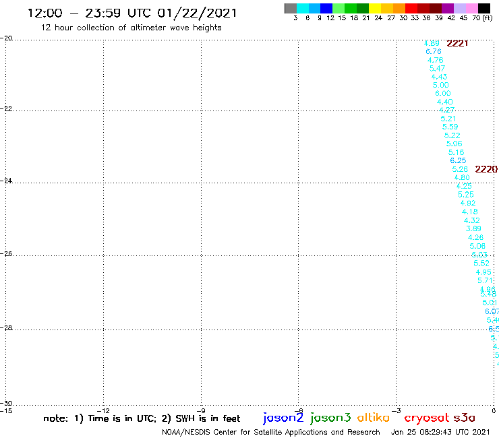Select the wave height value '6.76'
The height and width of the screenshot is (438, 499).
click(x=434, y=51)
